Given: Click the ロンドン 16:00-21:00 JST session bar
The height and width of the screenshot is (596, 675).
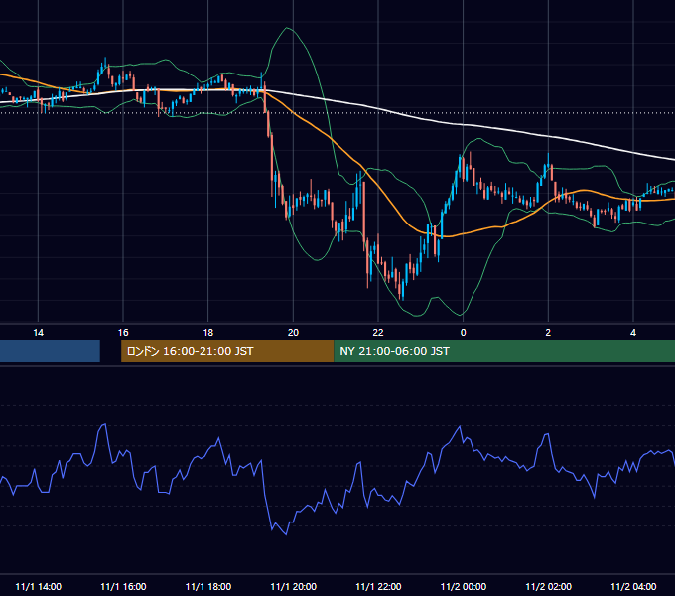Looking at the screenshot, I should tap(227, 351).
